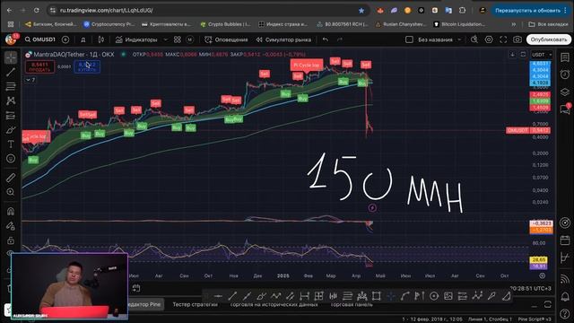Open the chart layout selection square icon
The height and width of the screenshot is (323, 574).
click(x=409, y=39)
